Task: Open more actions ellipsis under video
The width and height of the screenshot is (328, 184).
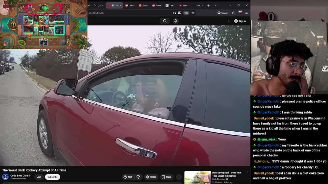Action: click(x=179, y=177)
